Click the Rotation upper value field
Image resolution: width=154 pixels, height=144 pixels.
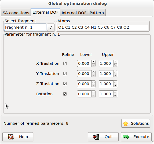pyautogui.click(x=106, y=94)
